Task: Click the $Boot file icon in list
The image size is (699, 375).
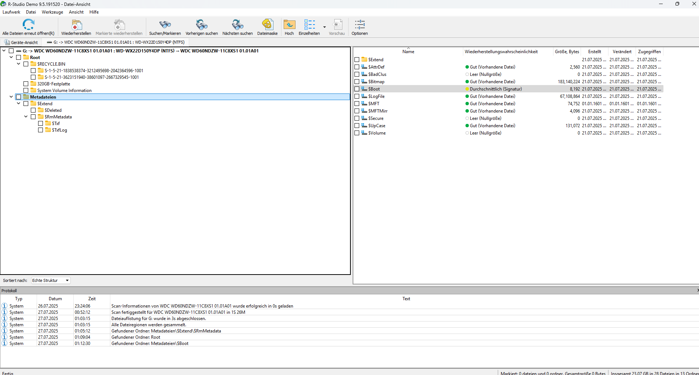Action: click(x=364, y=89)
